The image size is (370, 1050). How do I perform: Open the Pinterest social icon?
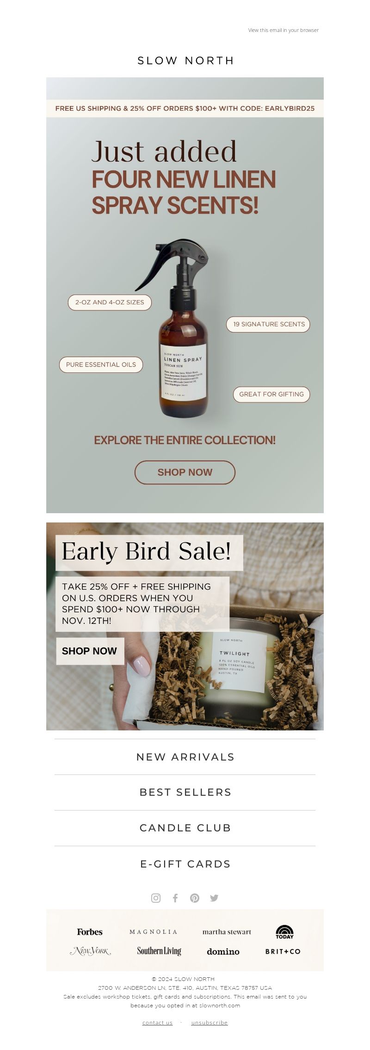[x=195, y=898]
